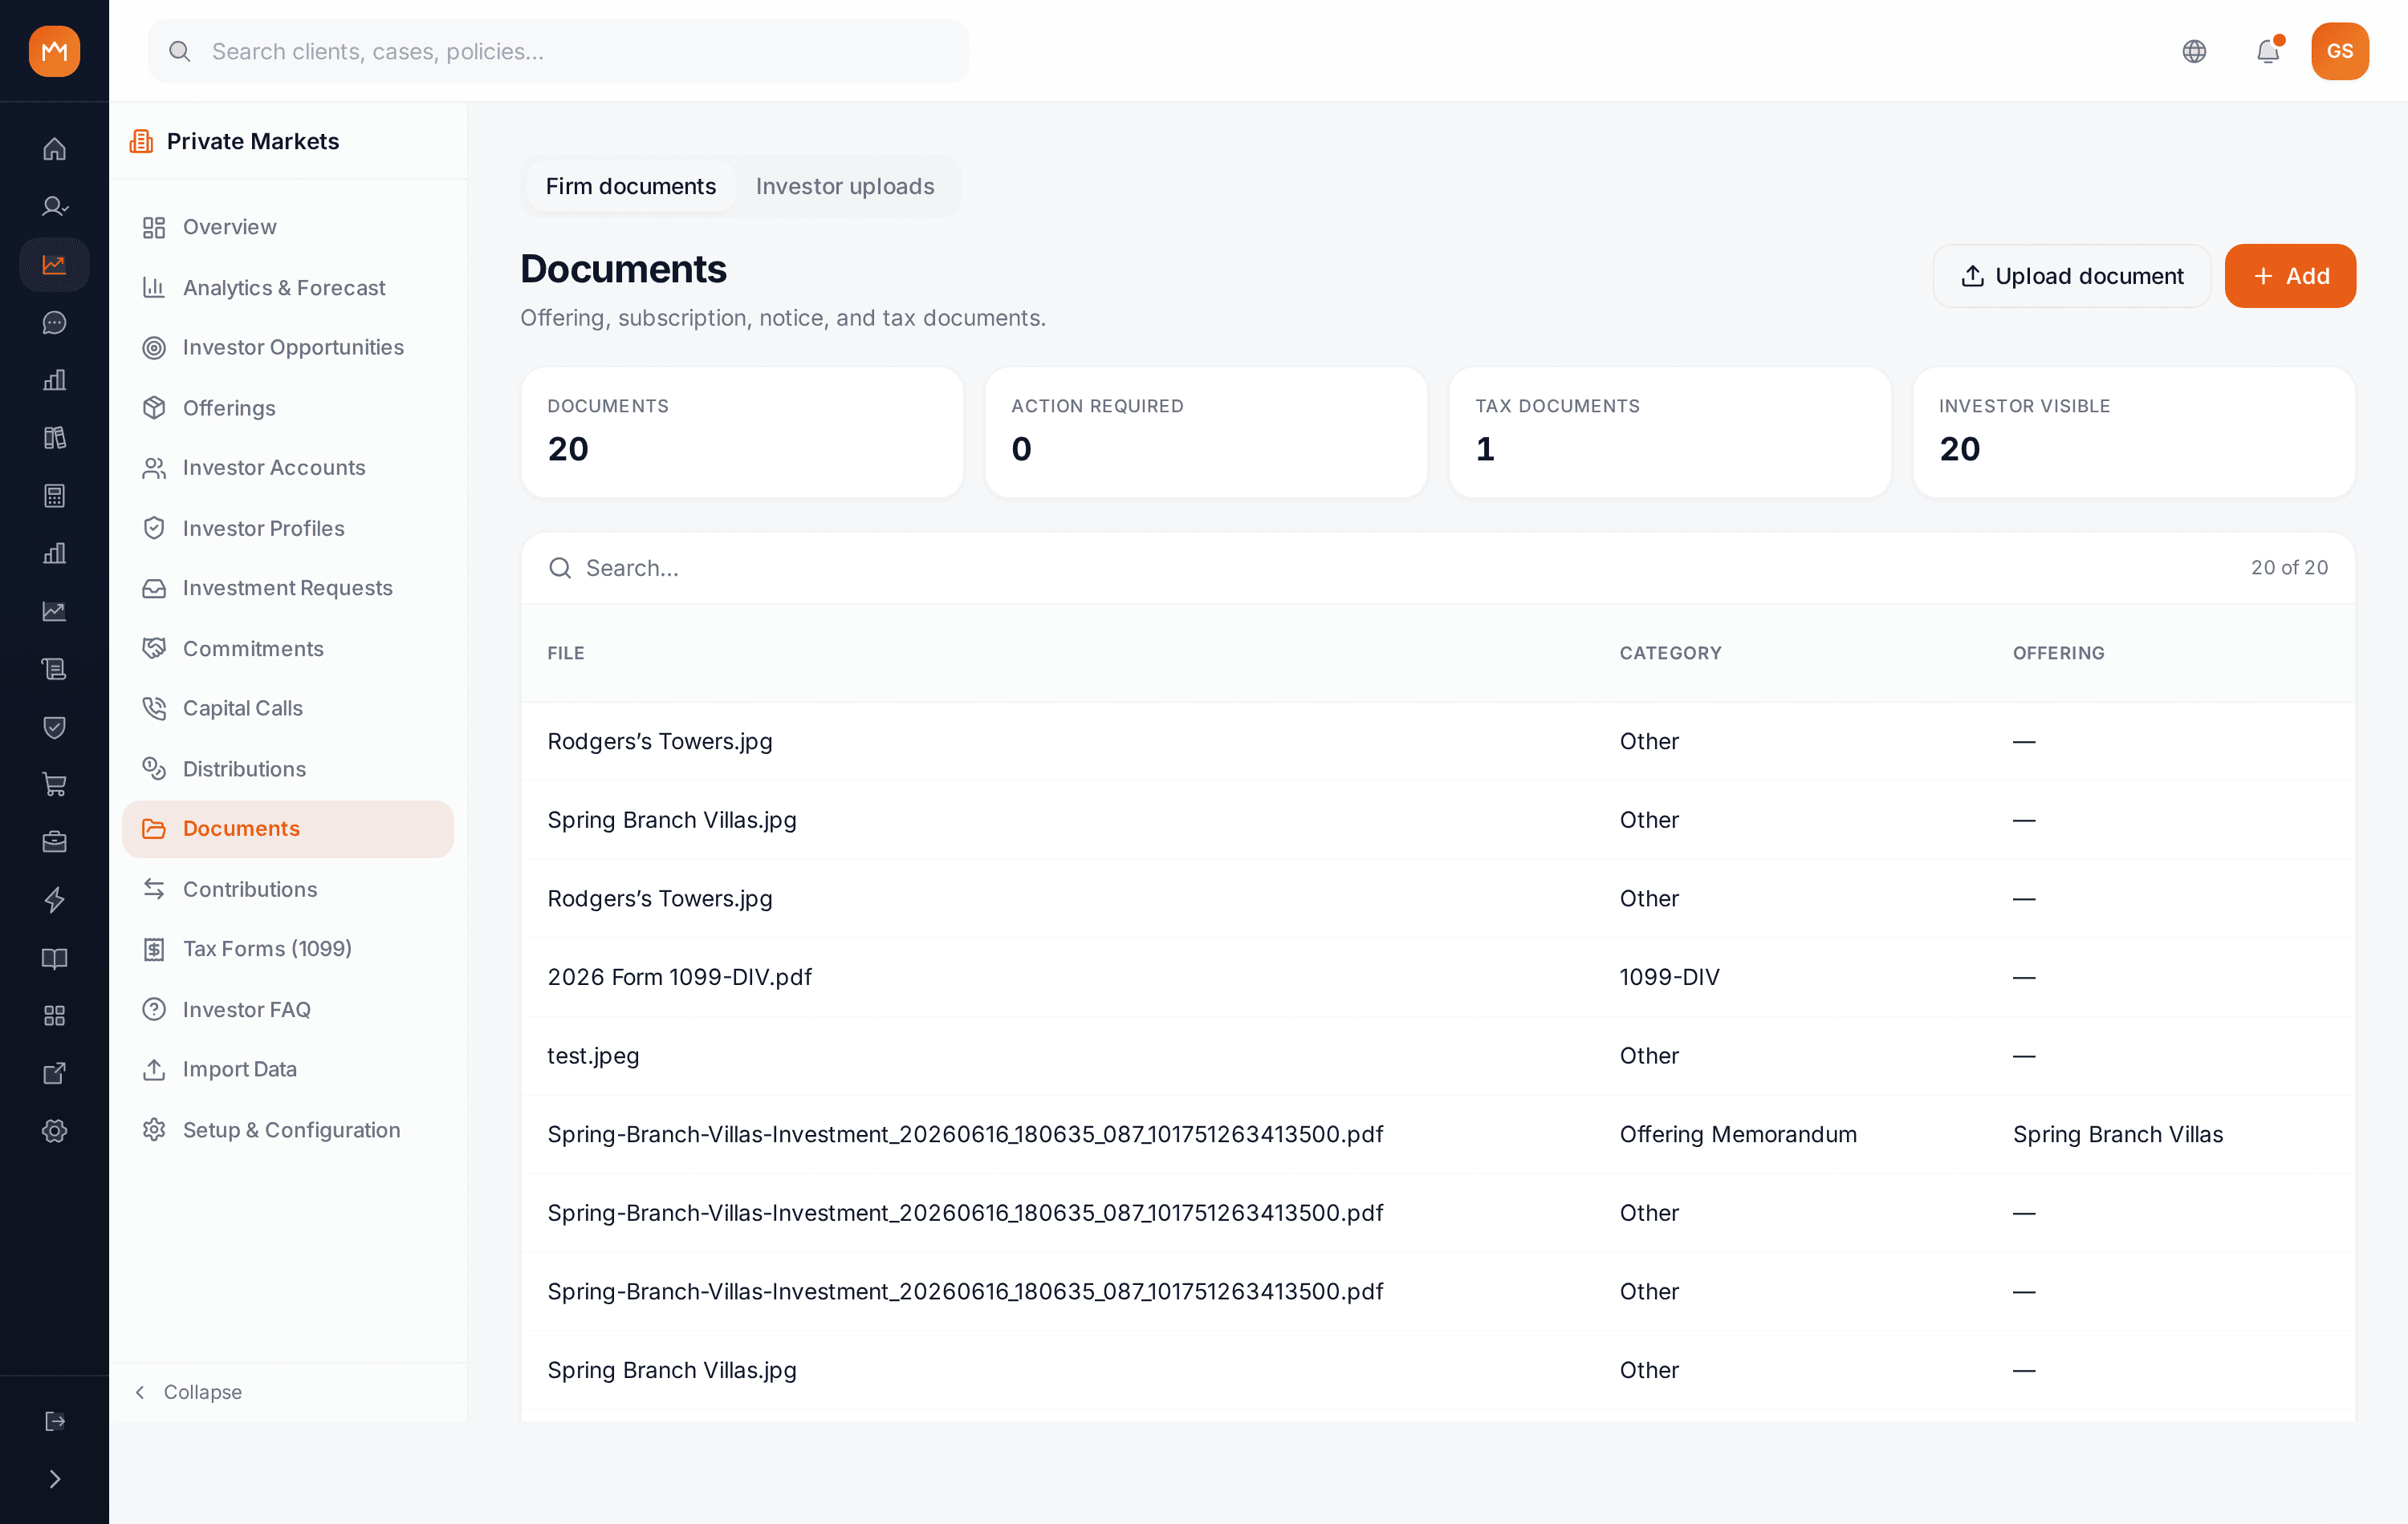Go to Setup & Configuration
This screenshot has height=1524, width=2408.
coord(288,1129)
